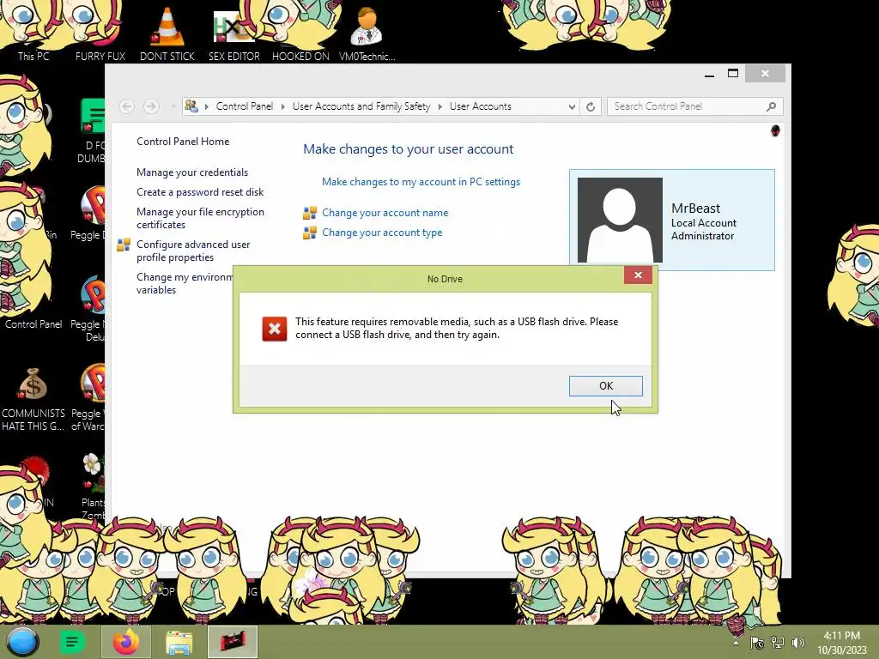Close the Control Panel window
The width and height of the screenshot is (879, 659).
765,74
